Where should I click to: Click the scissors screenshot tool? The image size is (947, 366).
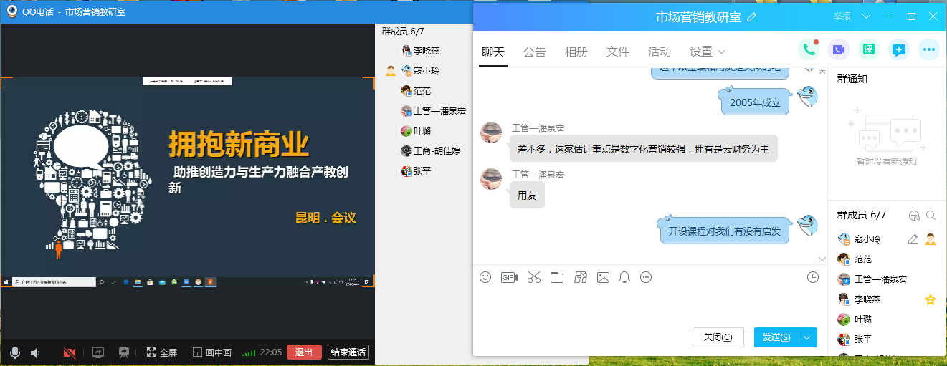point(533,277)
